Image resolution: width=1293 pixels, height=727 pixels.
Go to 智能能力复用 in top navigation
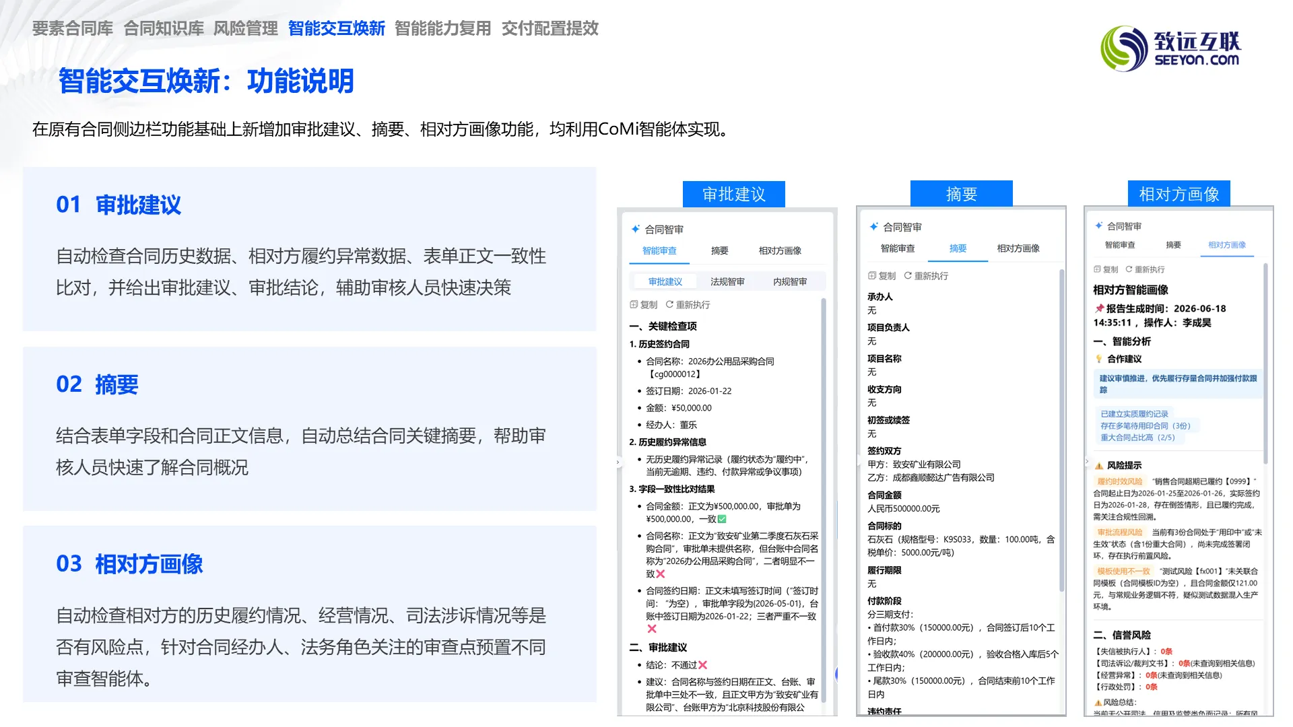(443, 28)
